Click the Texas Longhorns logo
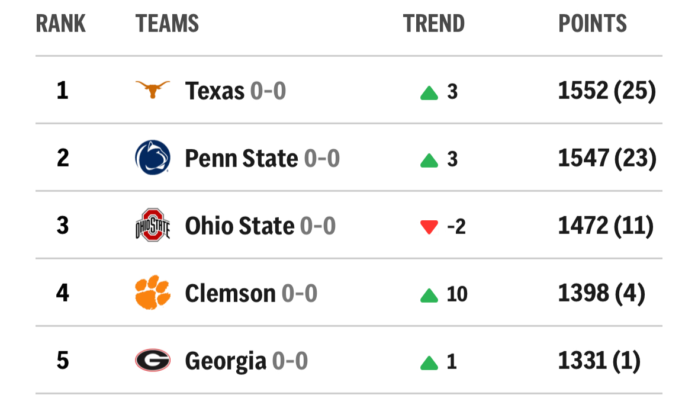 [x=153, y=91]
